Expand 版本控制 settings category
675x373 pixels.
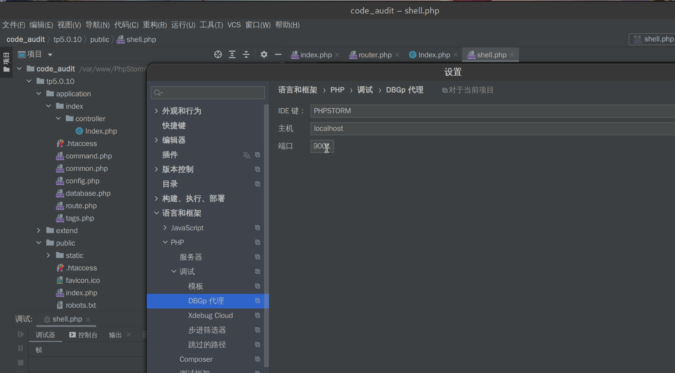pyautogui.click(x=157, y=169)
